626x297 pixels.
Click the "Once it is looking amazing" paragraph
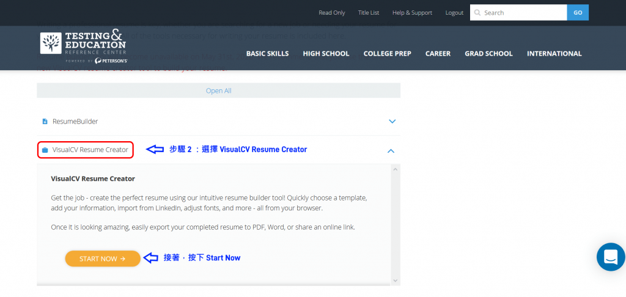point(203,227)
